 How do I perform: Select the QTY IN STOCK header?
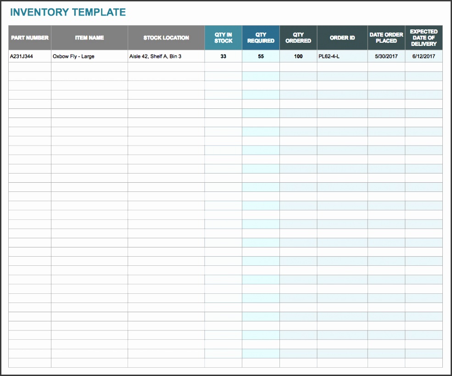(x=223, y=38)
